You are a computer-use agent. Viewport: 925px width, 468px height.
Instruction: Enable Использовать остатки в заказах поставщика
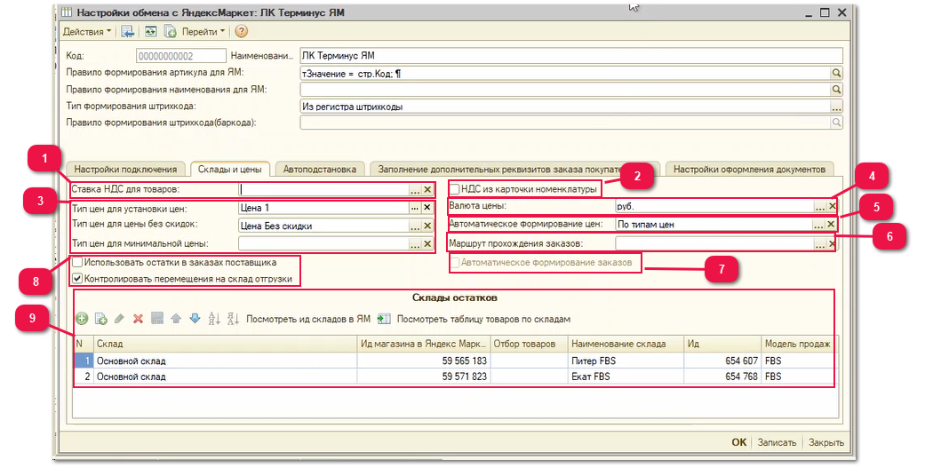pos(77,262)
